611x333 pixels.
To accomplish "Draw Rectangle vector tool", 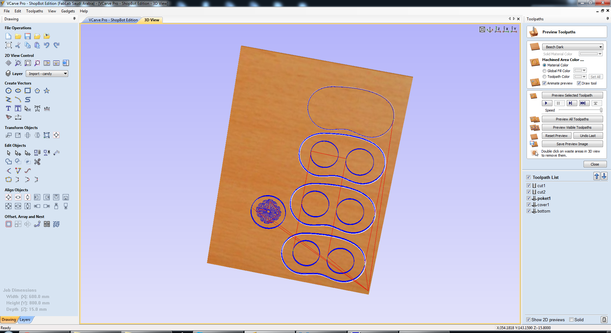I will pyautogui.click(x=28, y=91).
